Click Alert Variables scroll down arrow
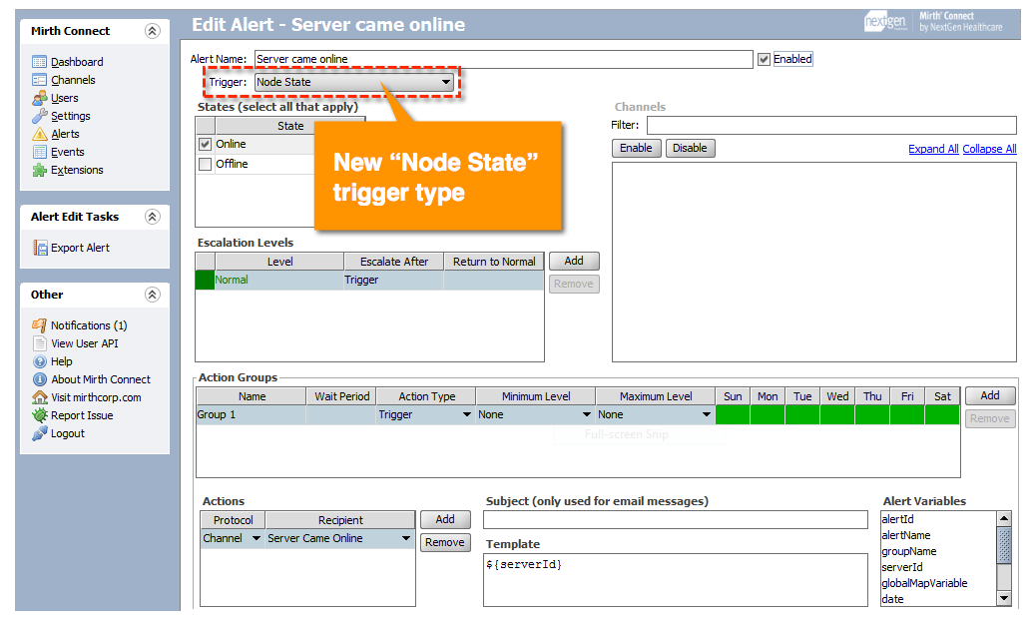This screenshot has width=1035, height=626. 1004,598
